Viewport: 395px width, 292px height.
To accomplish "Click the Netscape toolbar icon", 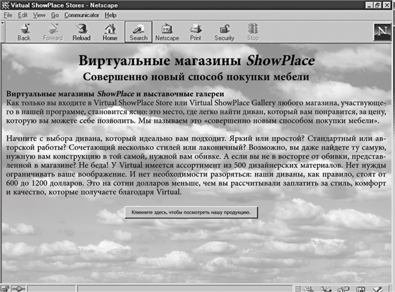I will (x=167, y=32).
